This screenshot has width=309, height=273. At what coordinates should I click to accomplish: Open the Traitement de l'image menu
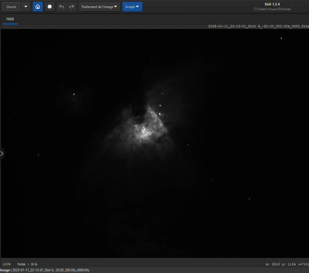99,7
